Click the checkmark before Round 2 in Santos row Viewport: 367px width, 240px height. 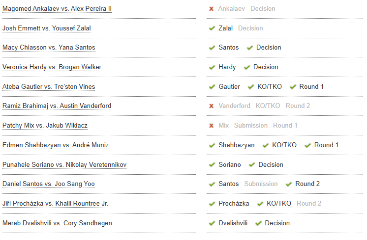(x=289, y=184)
